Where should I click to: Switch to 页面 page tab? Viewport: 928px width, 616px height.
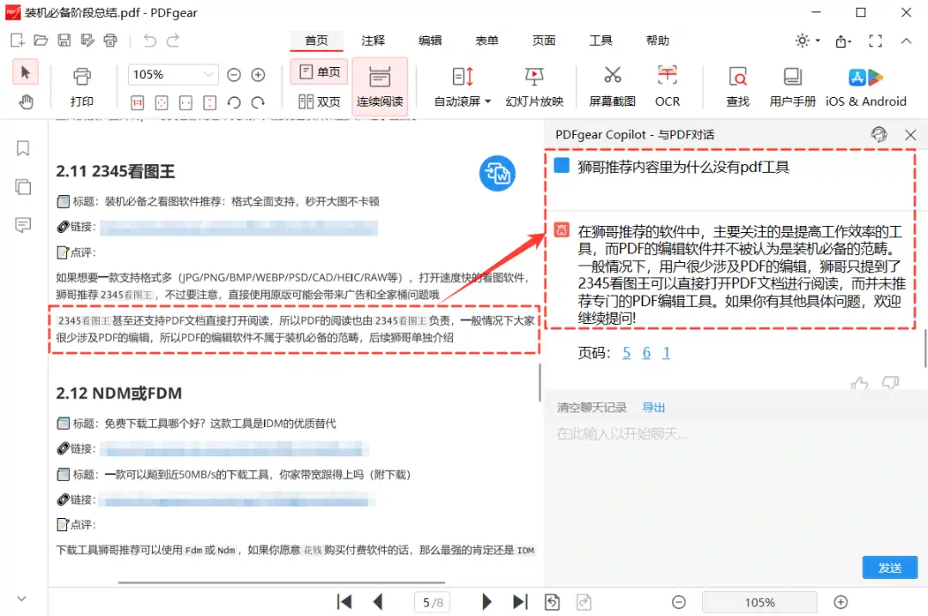click(x=543, y=40)
